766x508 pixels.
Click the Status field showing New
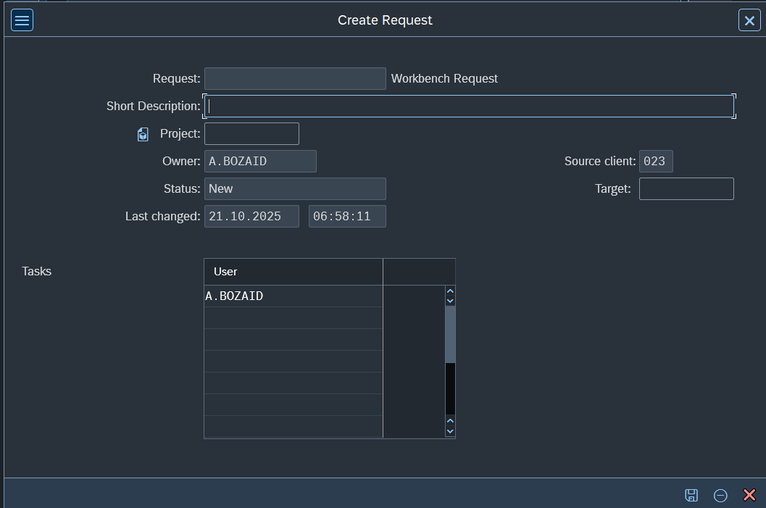[295, 189]
